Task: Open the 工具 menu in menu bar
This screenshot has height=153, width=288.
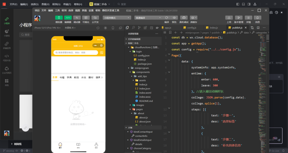Action: tap(57, 10)
